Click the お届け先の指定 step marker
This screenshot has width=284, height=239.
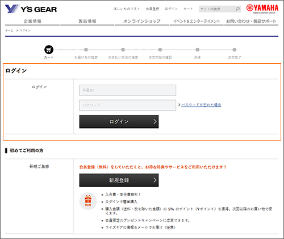pyautogui.click(x=86, y=50)
